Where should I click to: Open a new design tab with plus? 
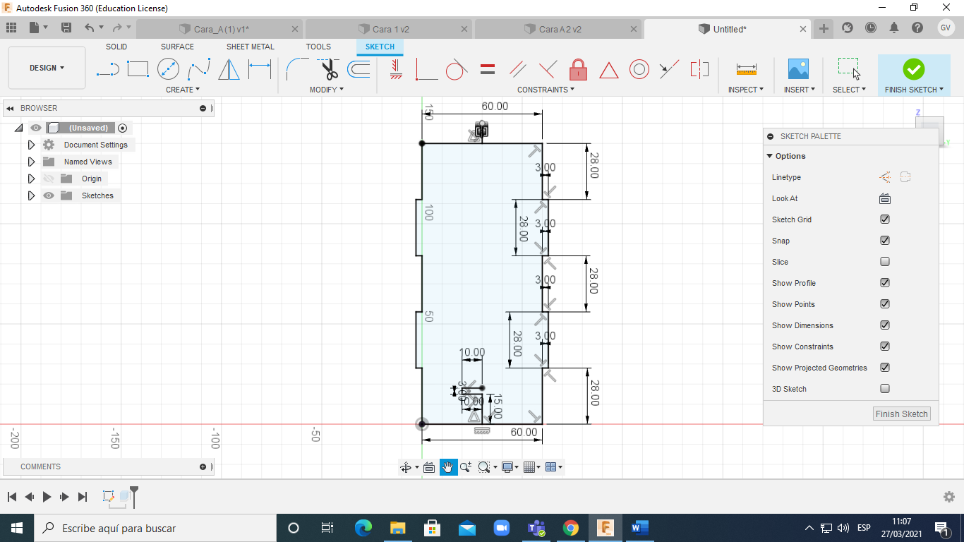[x=824, y=28]
